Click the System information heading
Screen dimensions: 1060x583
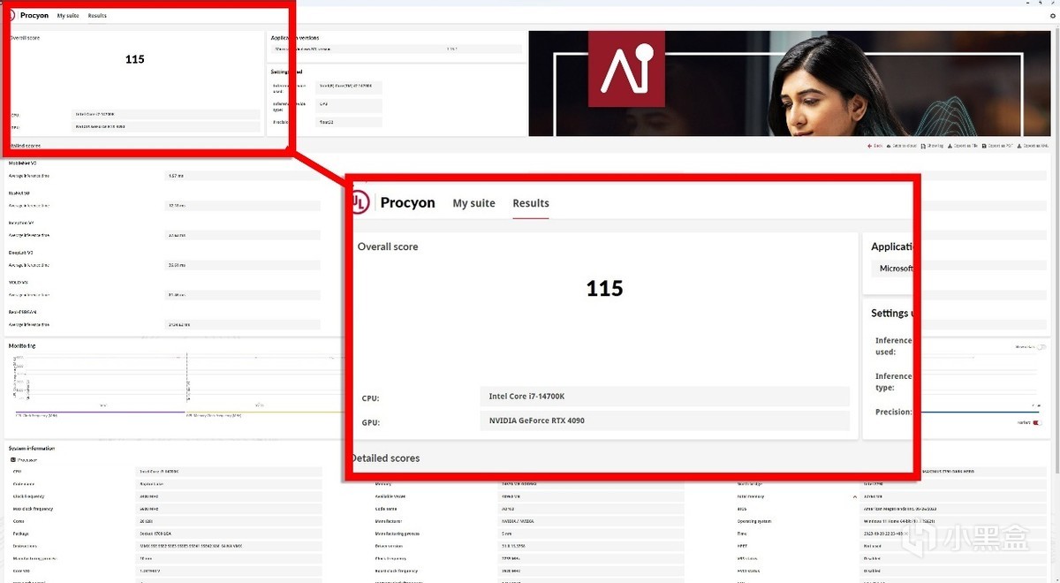30,448
